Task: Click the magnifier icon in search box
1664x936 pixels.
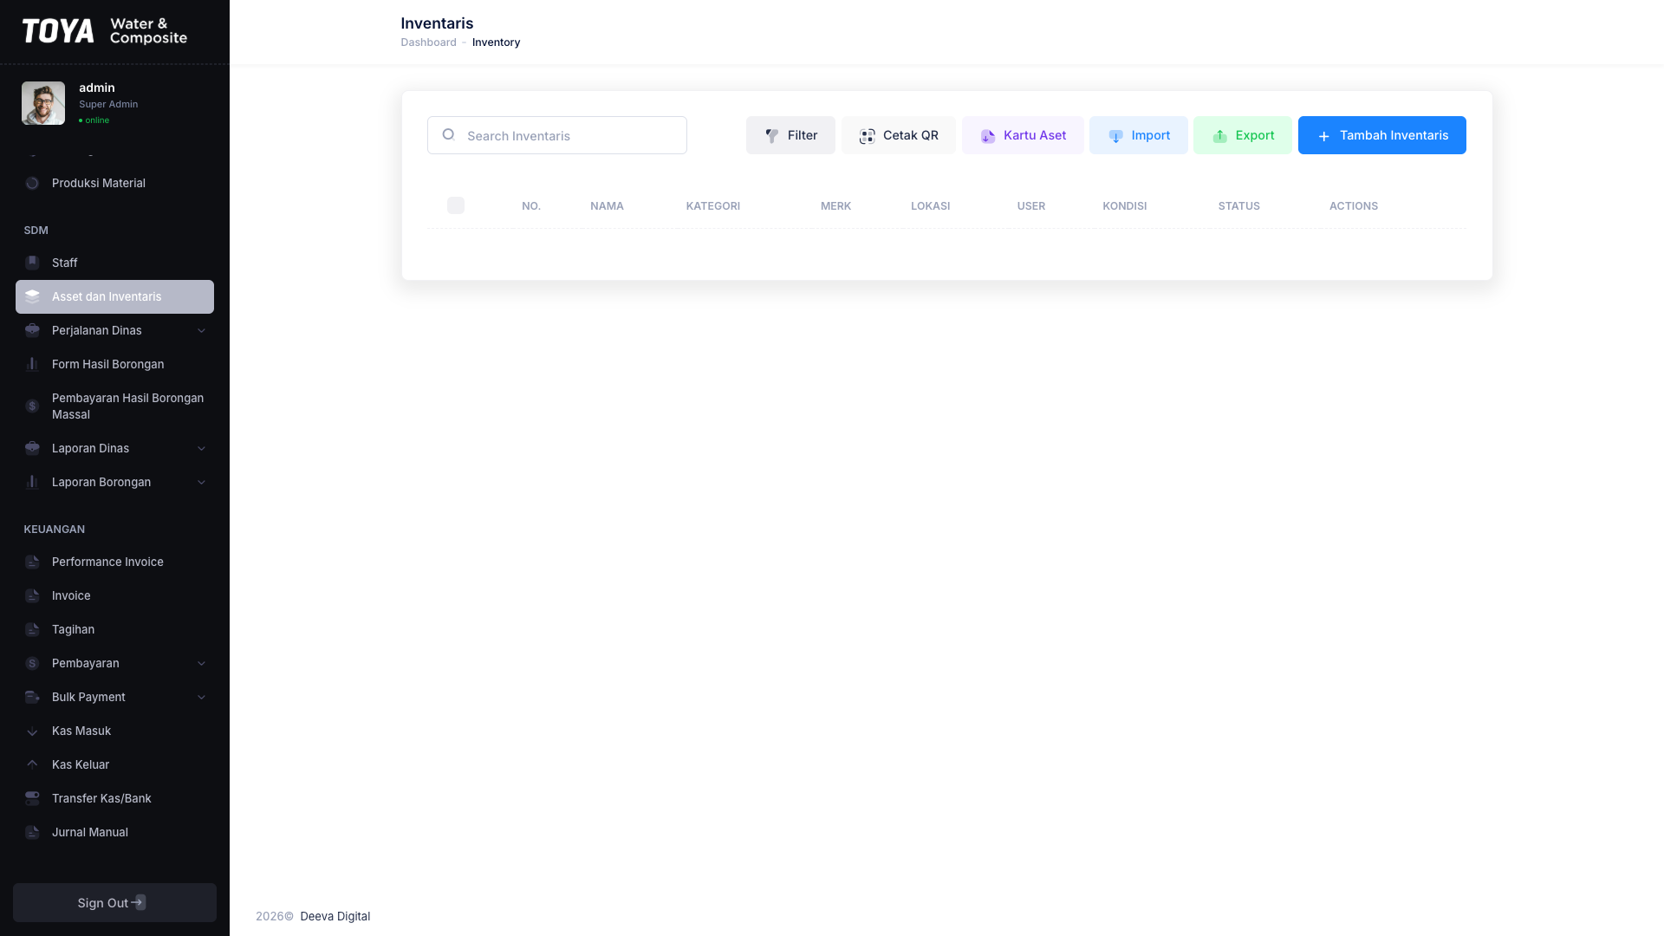Action: point(448,134)
